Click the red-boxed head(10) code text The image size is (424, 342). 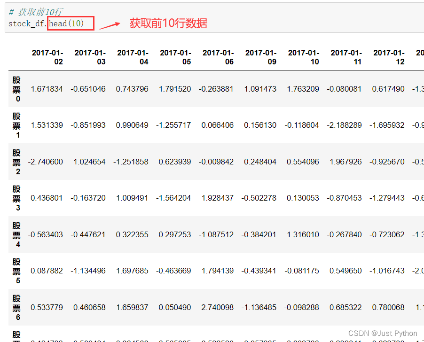(71, 23)
